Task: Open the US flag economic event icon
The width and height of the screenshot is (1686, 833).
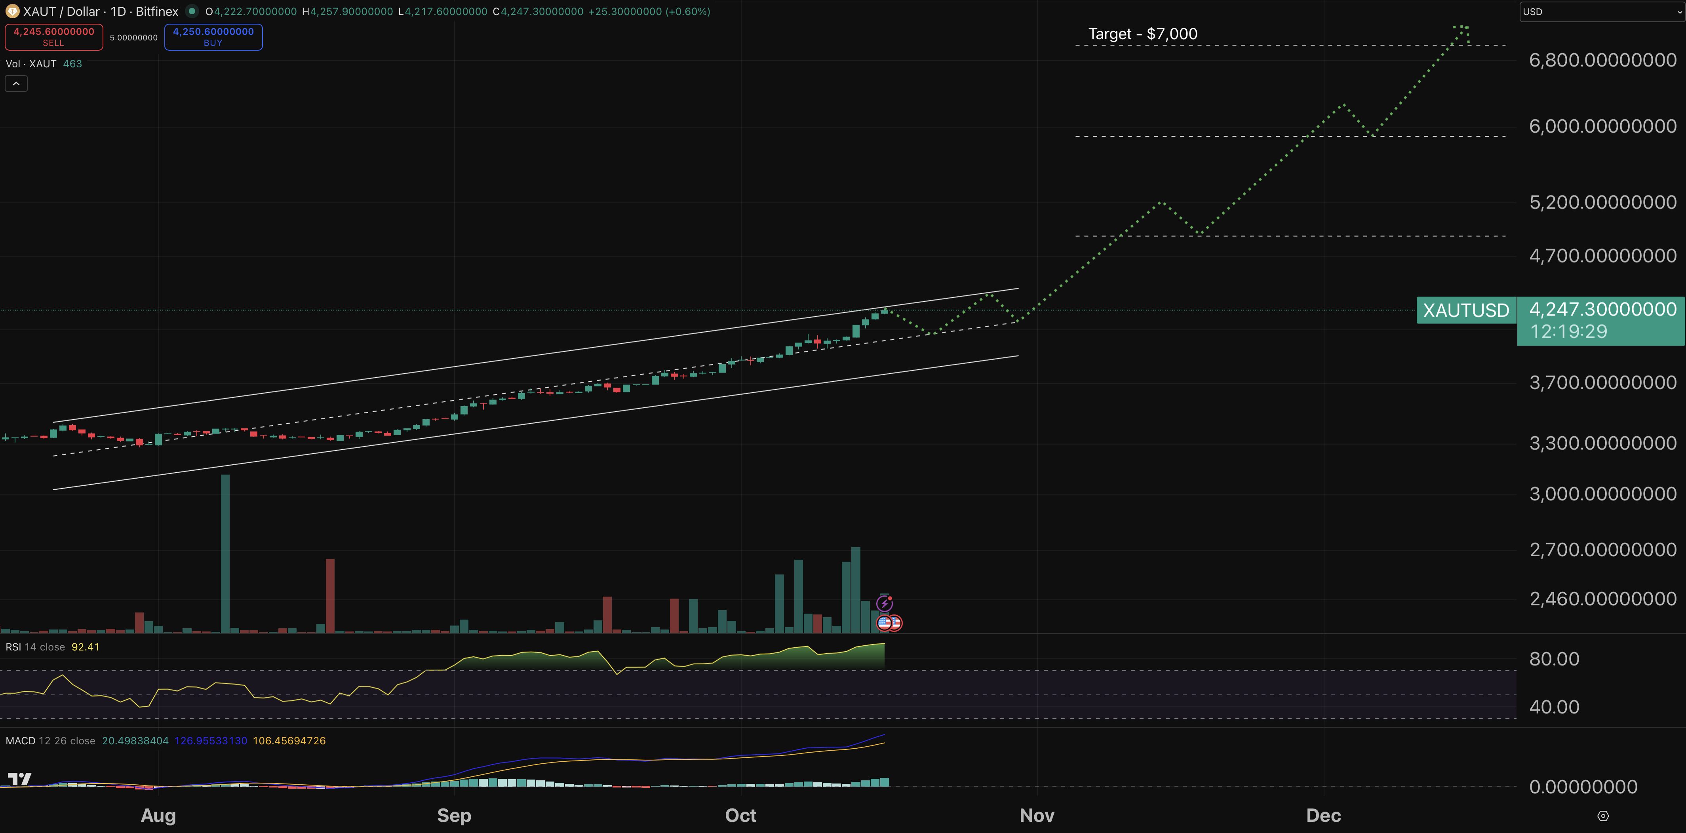Action: click(x=884, y=623)
